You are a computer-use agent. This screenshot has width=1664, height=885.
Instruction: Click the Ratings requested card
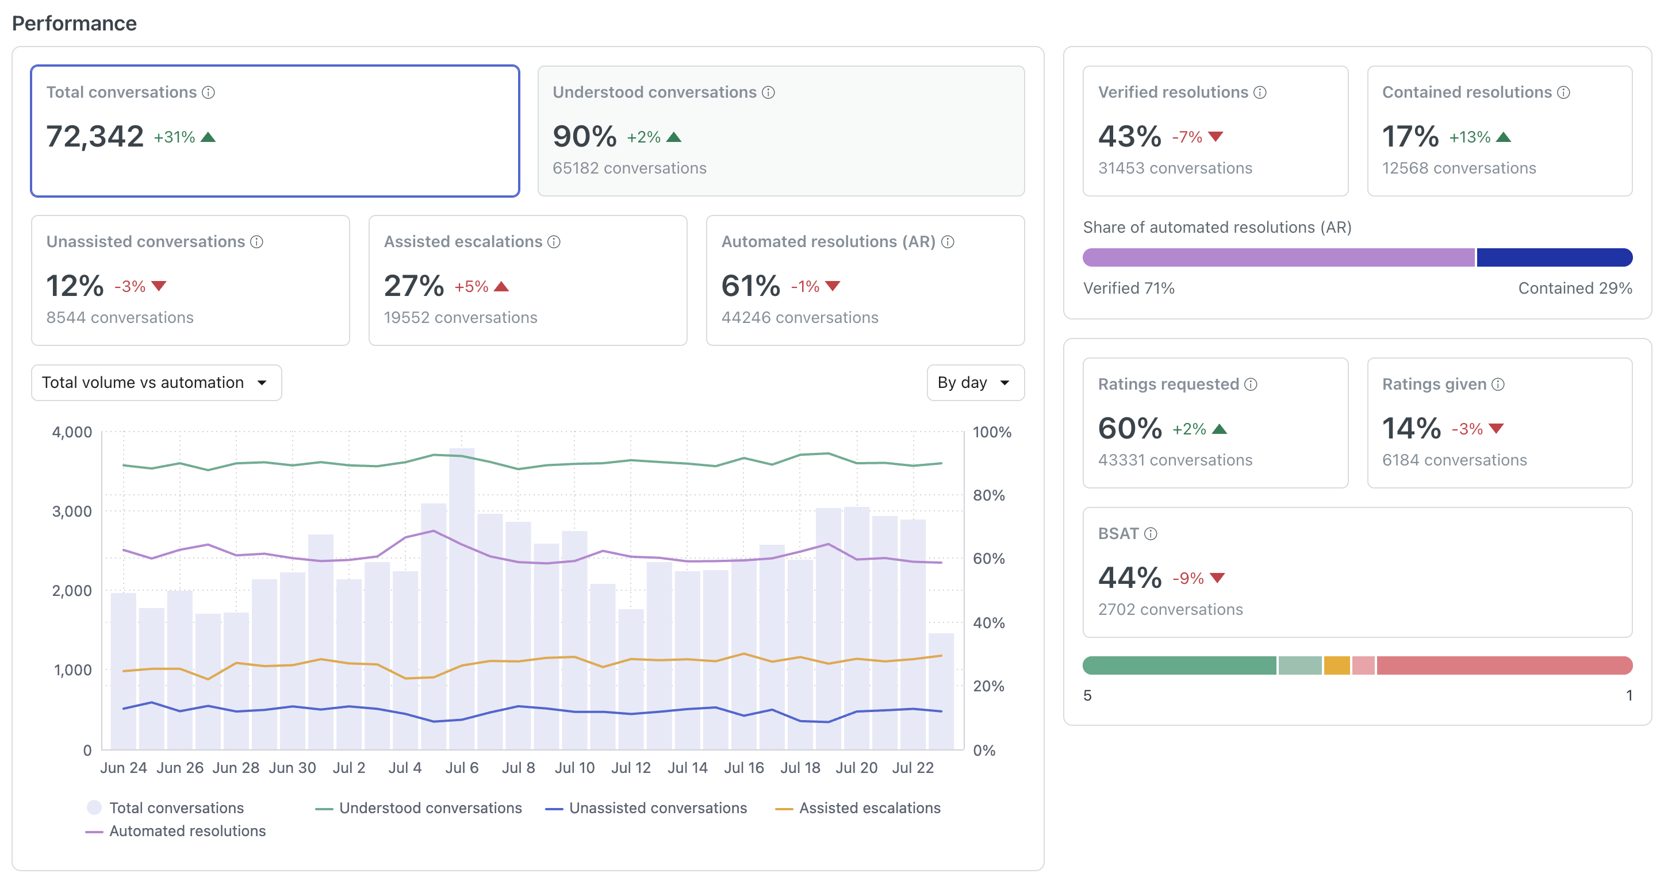point(1215,423)
